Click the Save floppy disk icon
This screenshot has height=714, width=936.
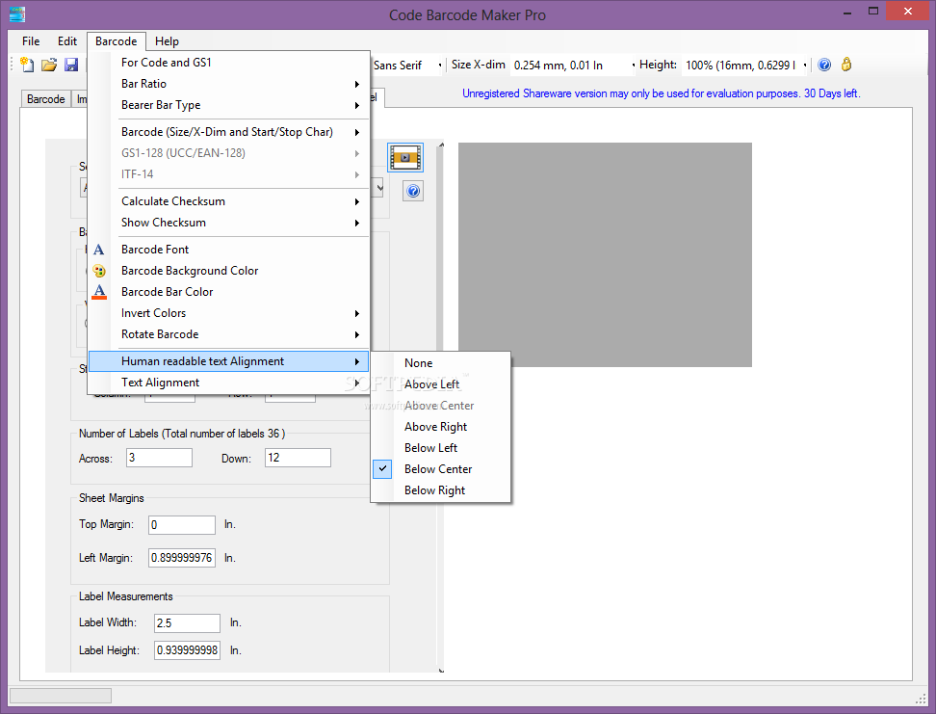[x=71, y=65]
